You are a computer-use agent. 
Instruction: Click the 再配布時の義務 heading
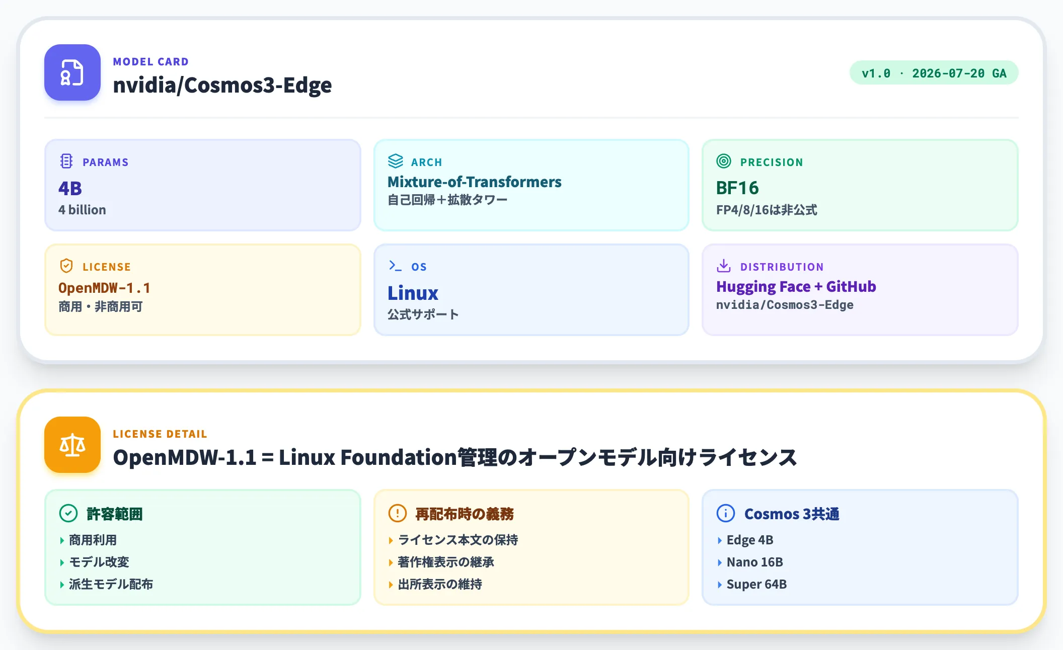(x=465, y=514)
